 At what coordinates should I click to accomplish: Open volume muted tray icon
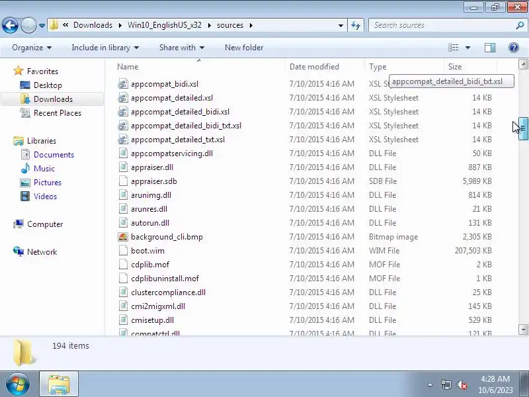(462, 384)
